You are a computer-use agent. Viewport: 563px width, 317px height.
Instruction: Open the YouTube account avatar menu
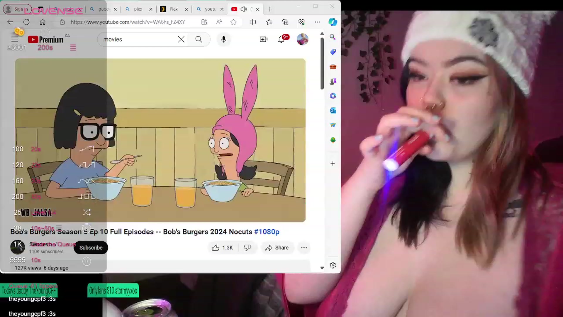[302, 39]
